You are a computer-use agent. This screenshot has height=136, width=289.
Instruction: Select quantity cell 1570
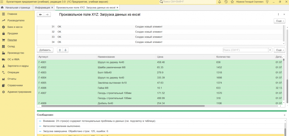point(245,93)
